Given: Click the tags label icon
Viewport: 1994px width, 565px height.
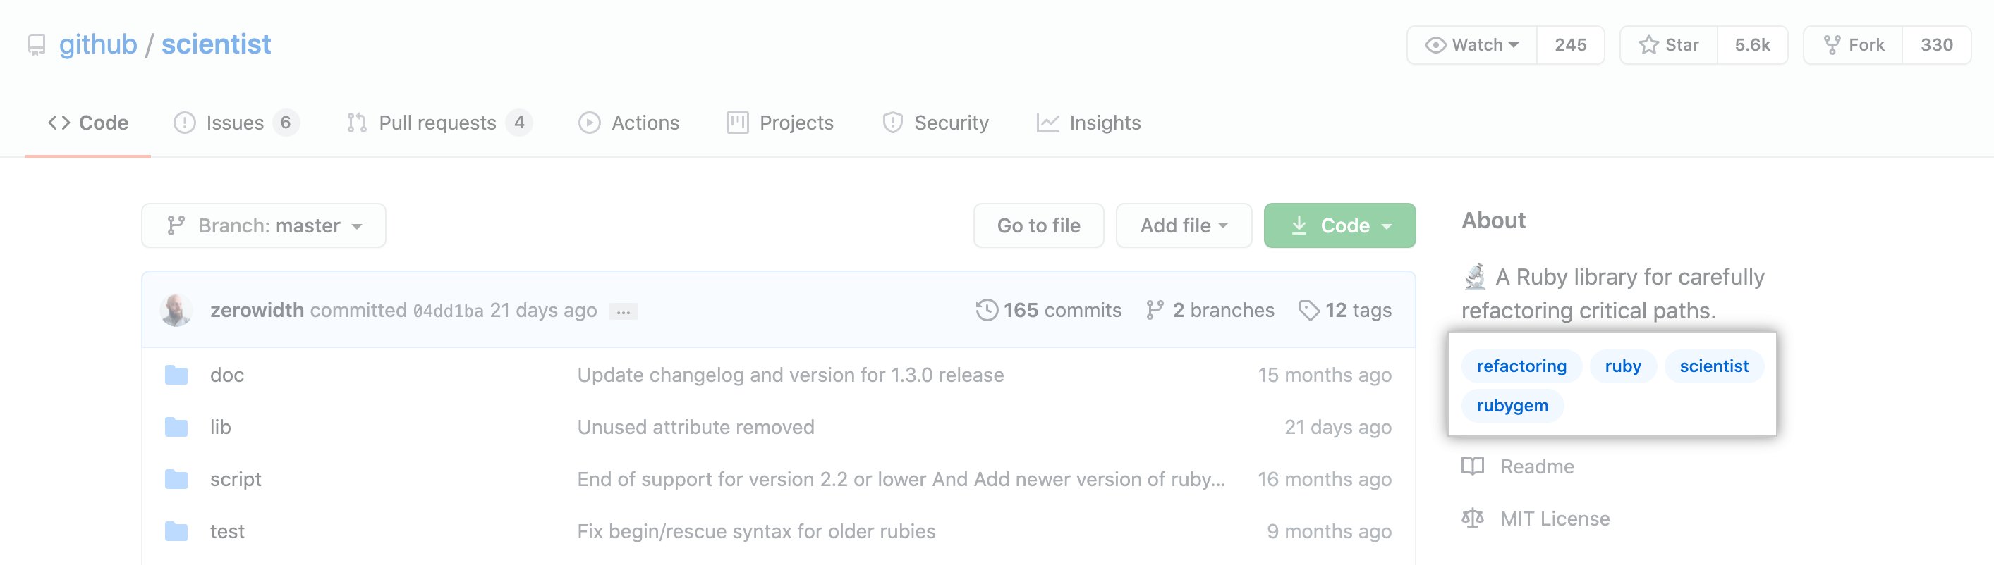Looking at the screenshot, I should point(1308,310).
